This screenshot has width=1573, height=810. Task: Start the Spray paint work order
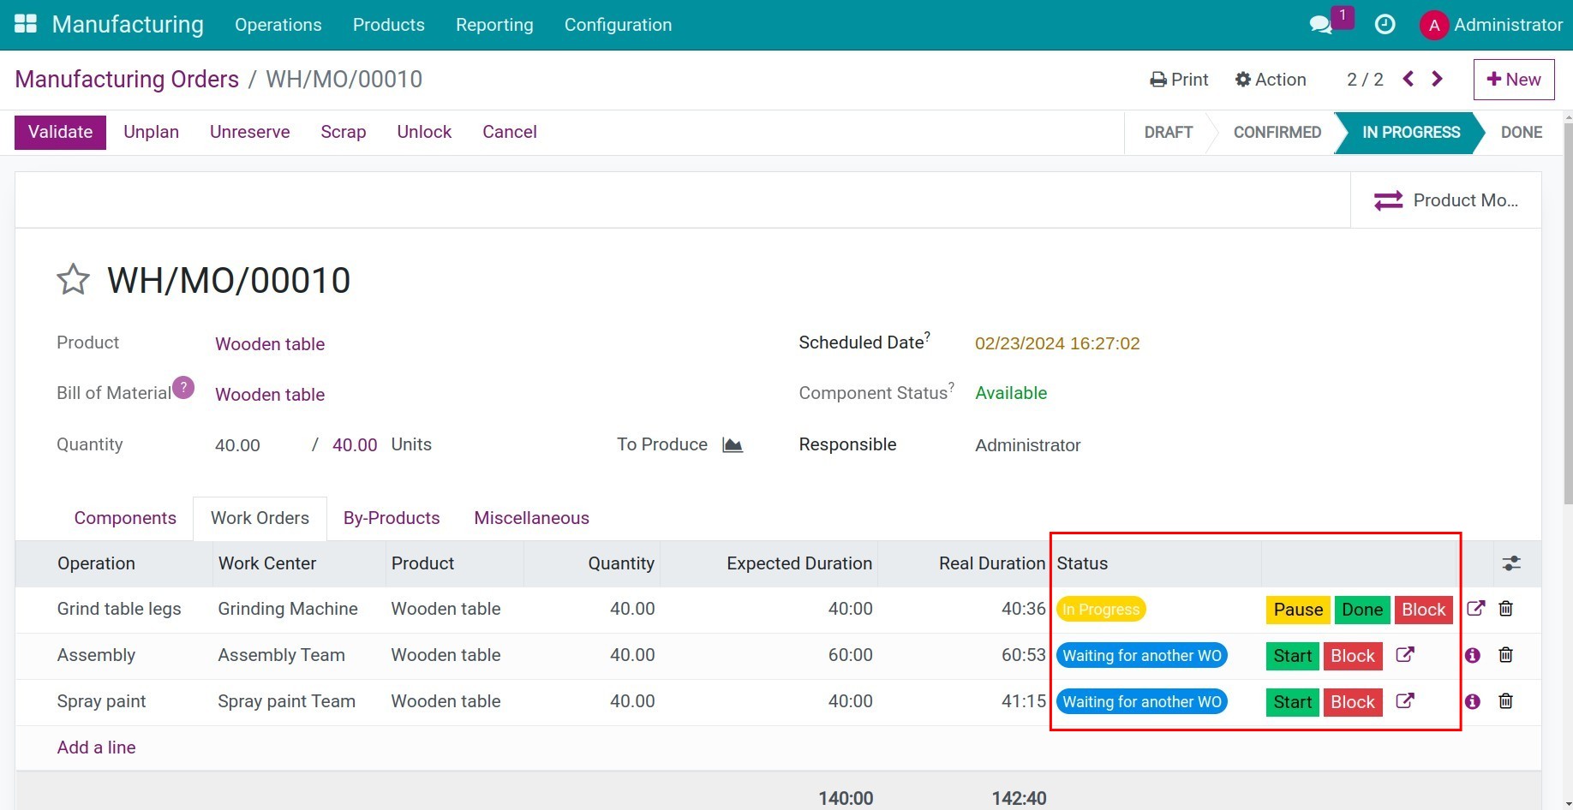(1292, 702)
